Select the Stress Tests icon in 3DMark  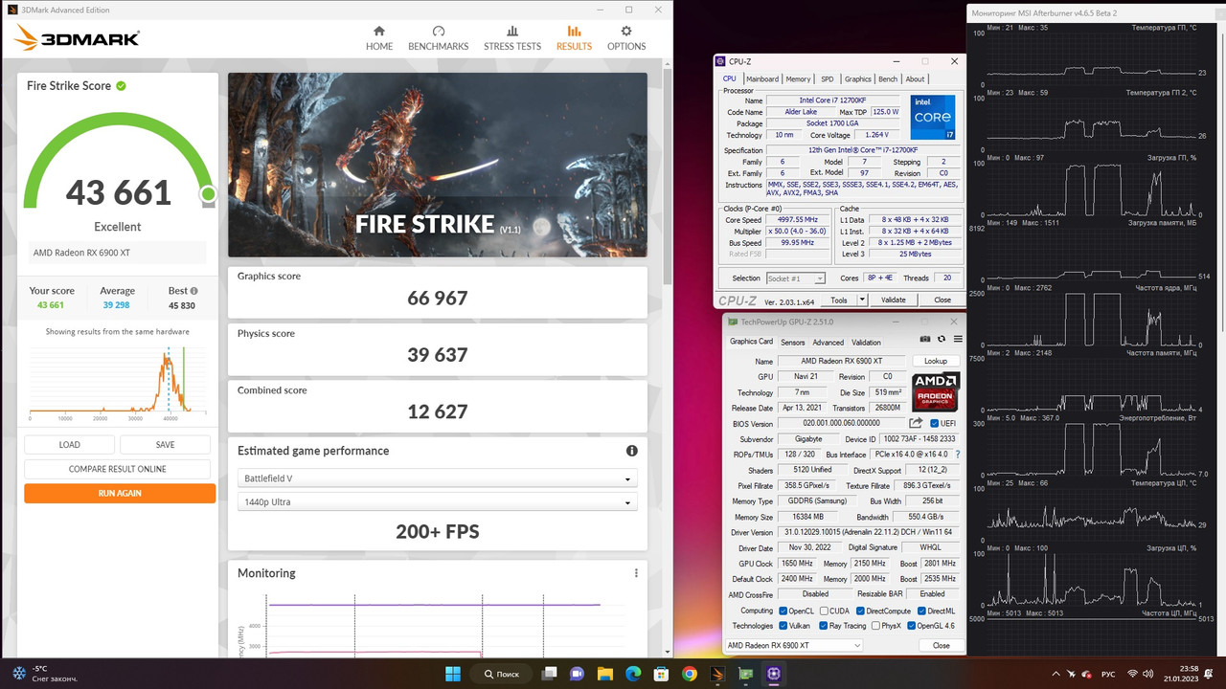coord(511,37)
